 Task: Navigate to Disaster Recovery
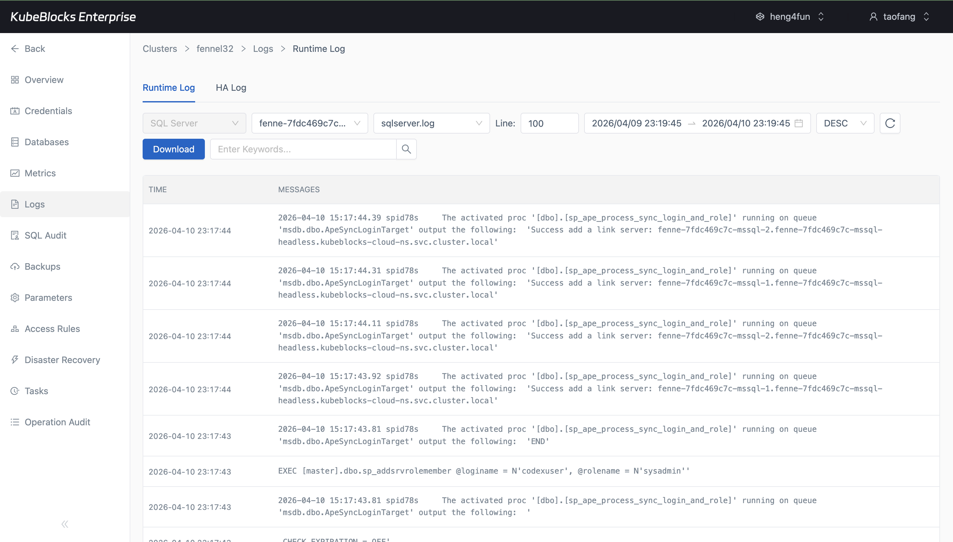62,359
